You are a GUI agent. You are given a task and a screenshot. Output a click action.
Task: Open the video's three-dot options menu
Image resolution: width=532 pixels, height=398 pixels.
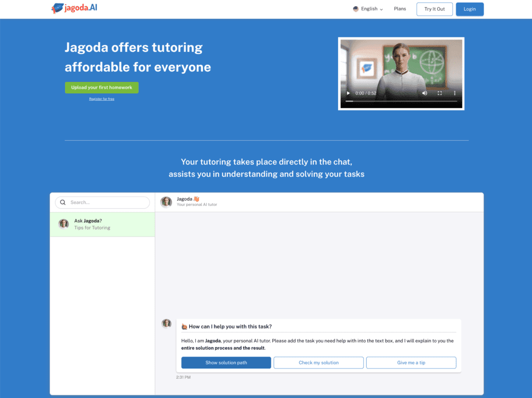pos(455,93)
